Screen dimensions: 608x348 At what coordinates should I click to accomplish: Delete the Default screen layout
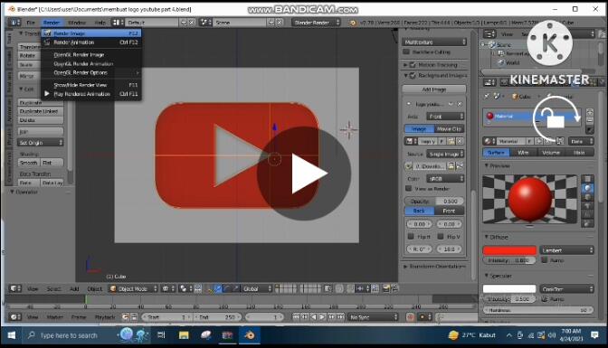pyautogui.click(x=192, y=23)
